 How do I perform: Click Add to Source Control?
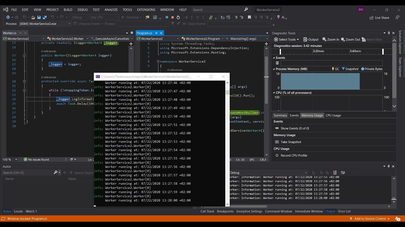[x=370, y=218]
